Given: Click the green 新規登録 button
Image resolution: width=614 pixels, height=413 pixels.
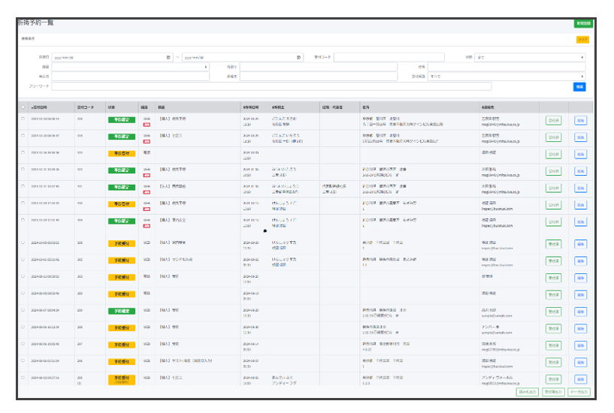Looking at the screenshot, I should click(x=582, y=23).
